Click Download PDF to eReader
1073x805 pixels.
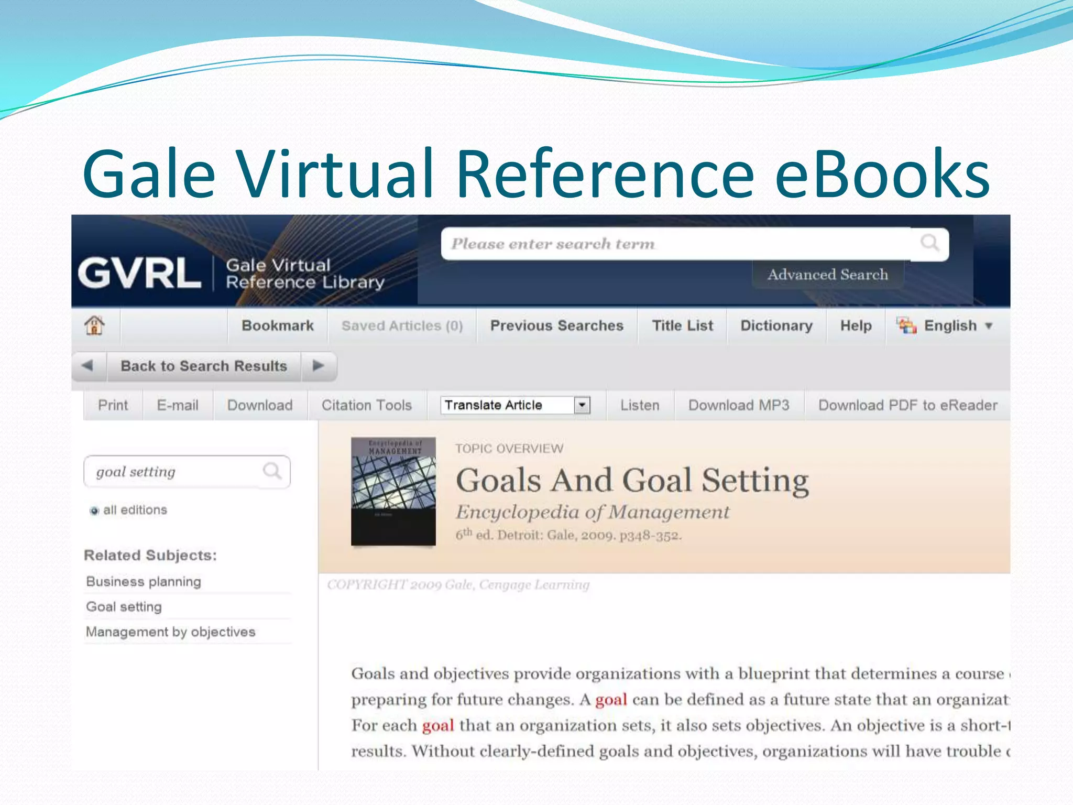tap(908, 405)
